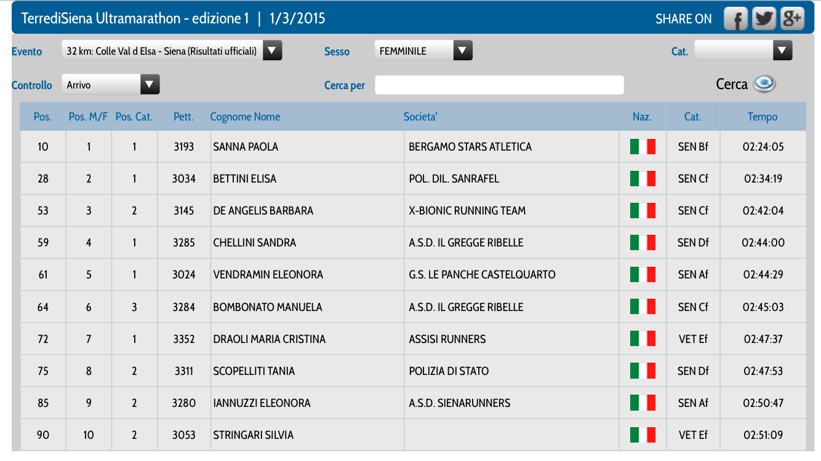This screenshot has width=821, height=461.
Task: Click Italian flag in BOMBONATO MANUELA row
Action: (x=643, y=307)
